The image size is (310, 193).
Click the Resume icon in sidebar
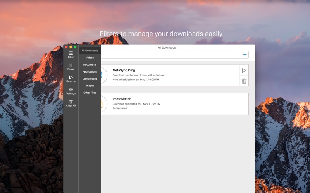pos(71,79)
